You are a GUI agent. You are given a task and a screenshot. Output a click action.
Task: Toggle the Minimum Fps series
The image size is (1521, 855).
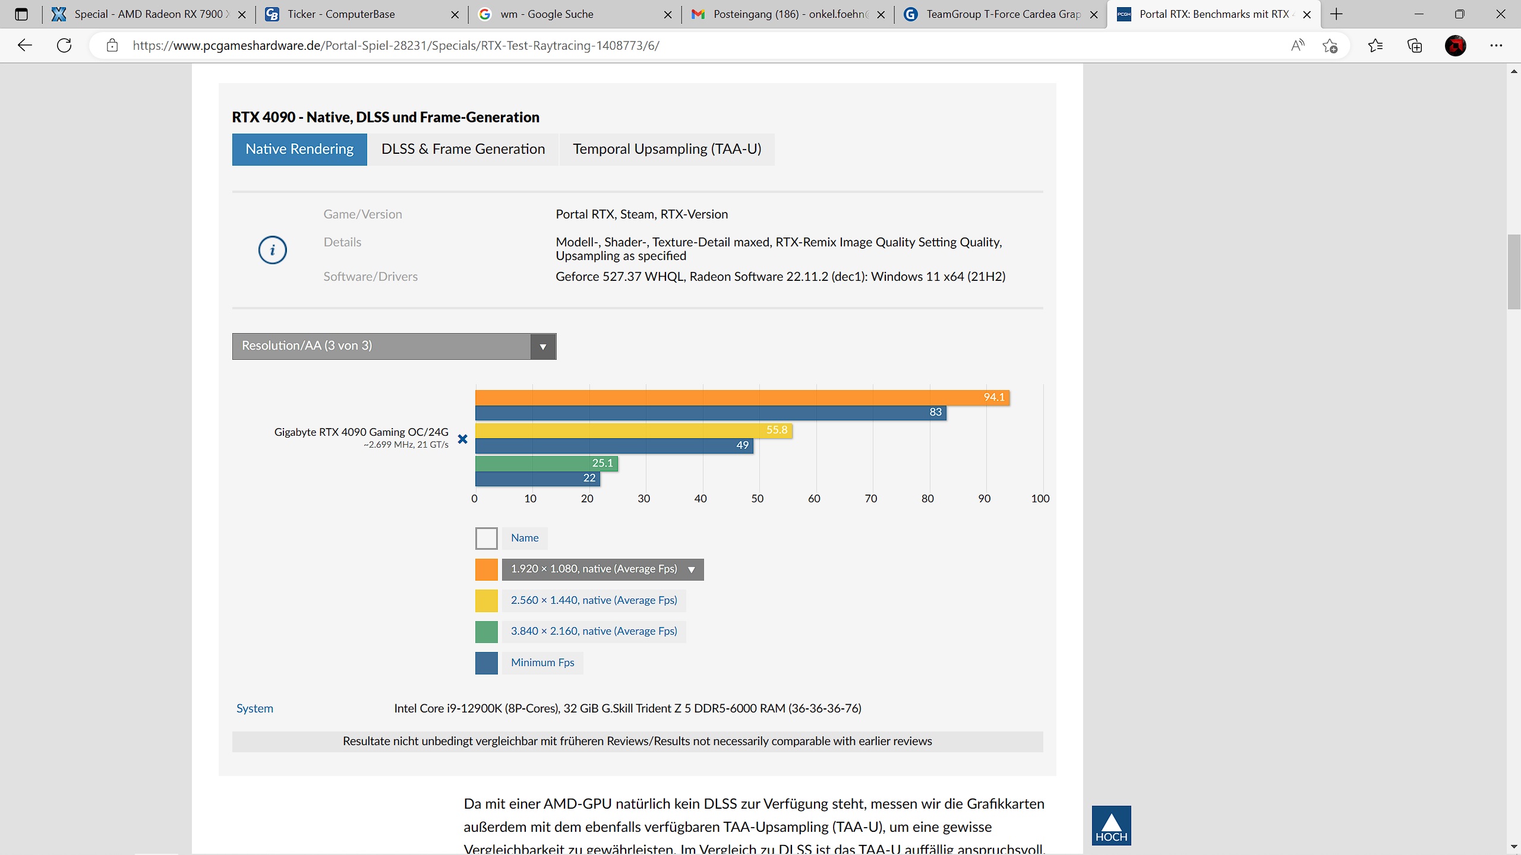542,663
